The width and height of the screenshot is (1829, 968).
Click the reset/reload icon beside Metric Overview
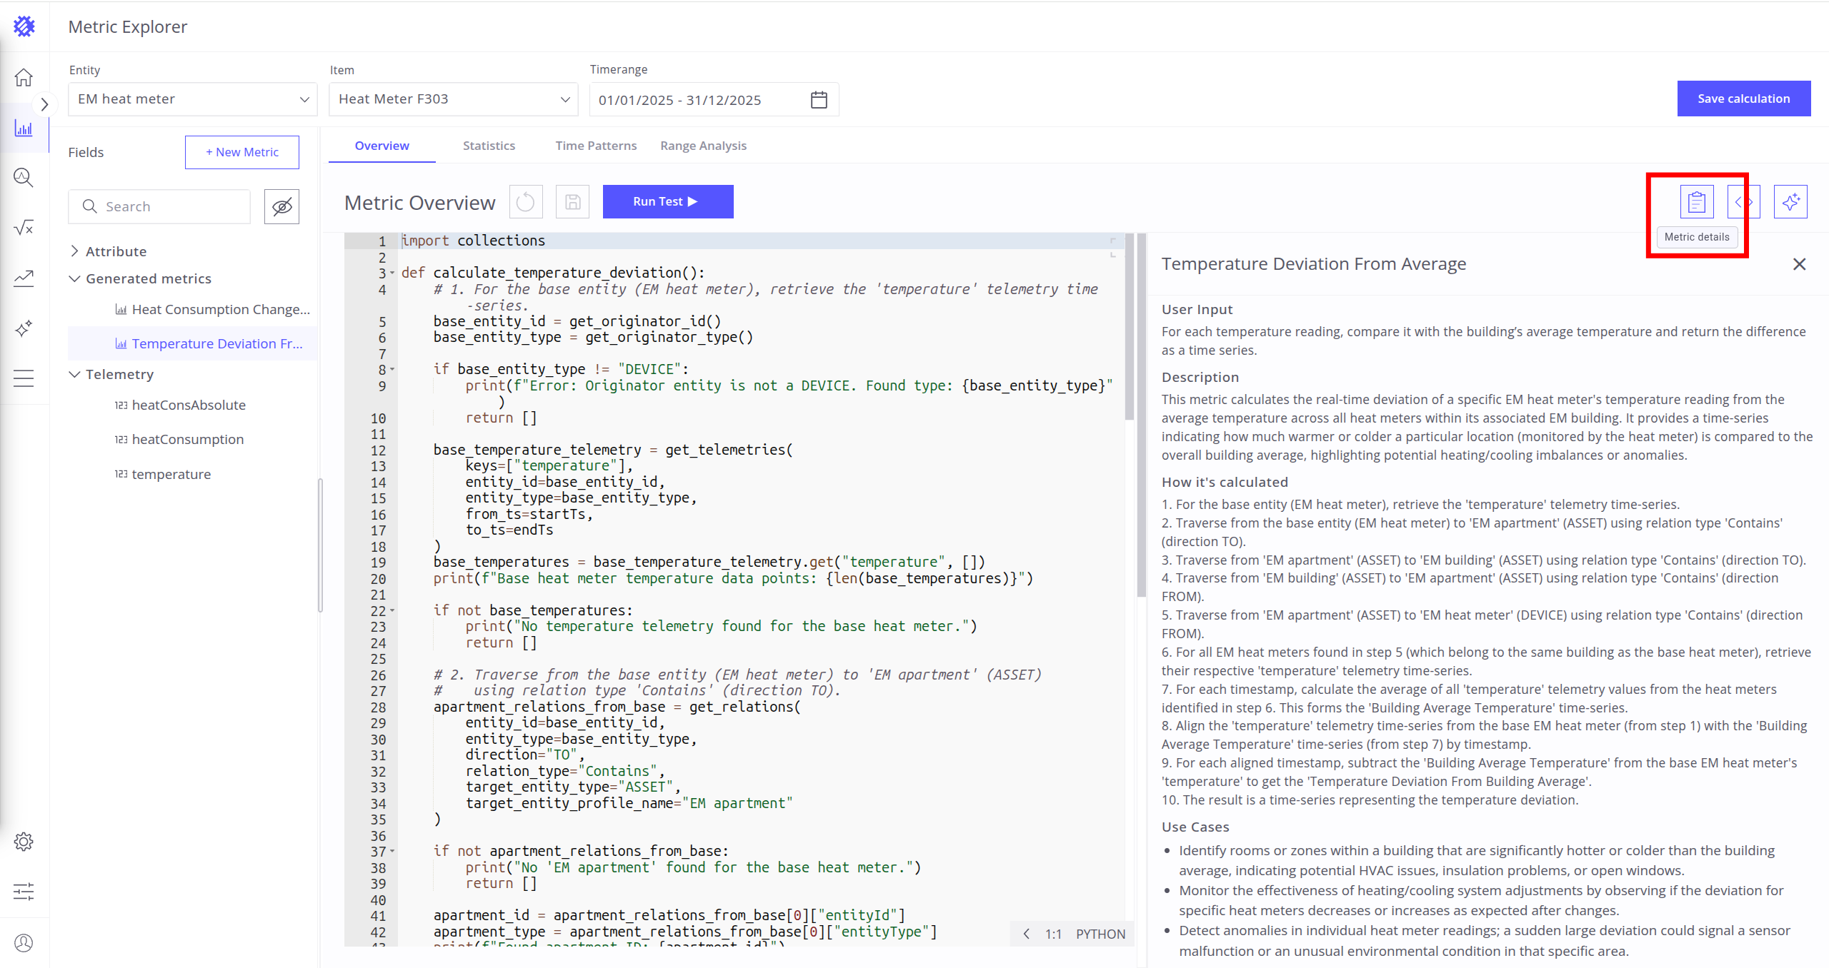[525, 202]
